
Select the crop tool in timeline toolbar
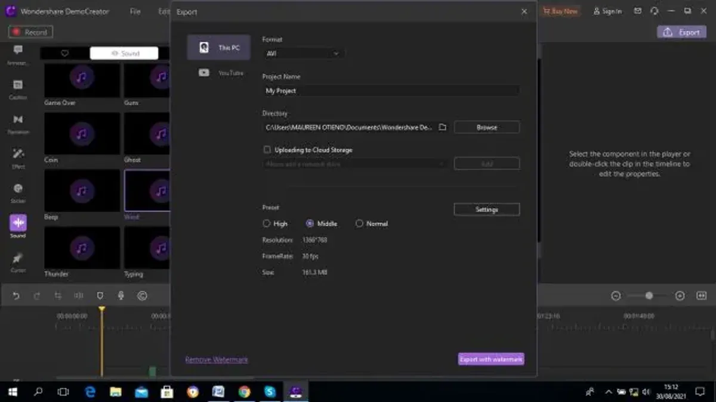click(58, 296)
